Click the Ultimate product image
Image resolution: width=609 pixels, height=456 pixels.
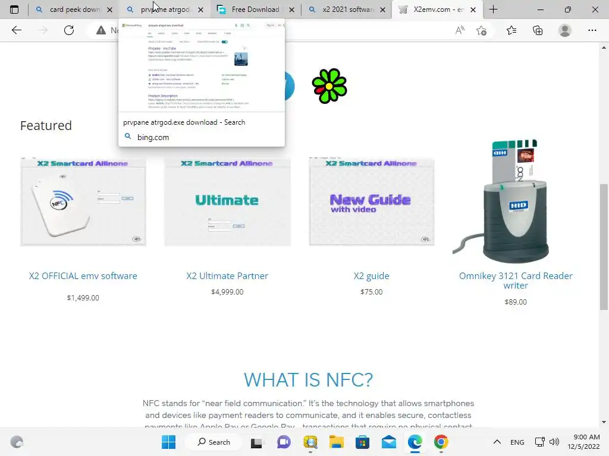(227, 202)
